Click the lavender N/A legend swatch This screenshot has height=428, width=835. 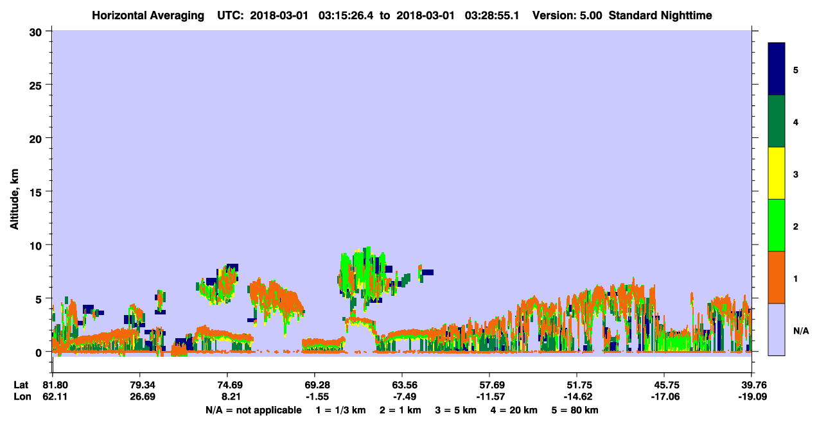coord(777,329)
